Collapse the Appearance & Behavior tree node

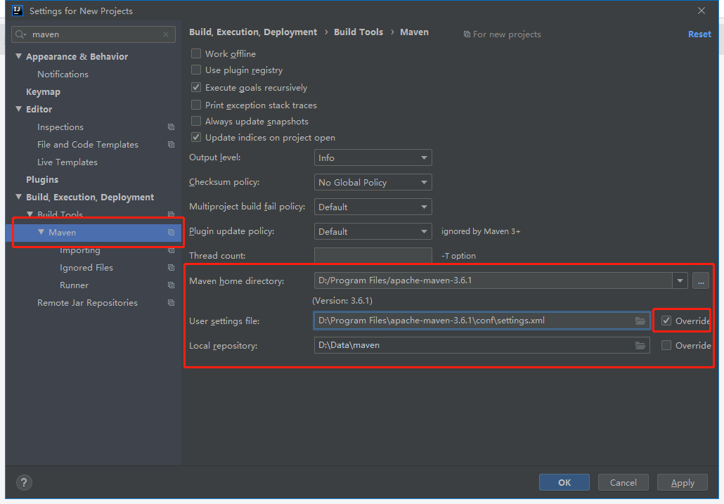click(18, 56)
